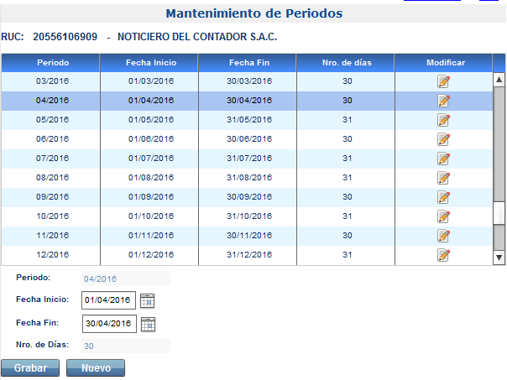Click start date 01/12/2016 in the table

click(x=151, y=255)
